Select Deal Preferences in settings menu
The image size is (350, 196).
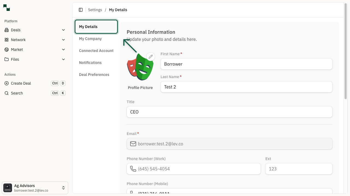click(x=94, y=75)
